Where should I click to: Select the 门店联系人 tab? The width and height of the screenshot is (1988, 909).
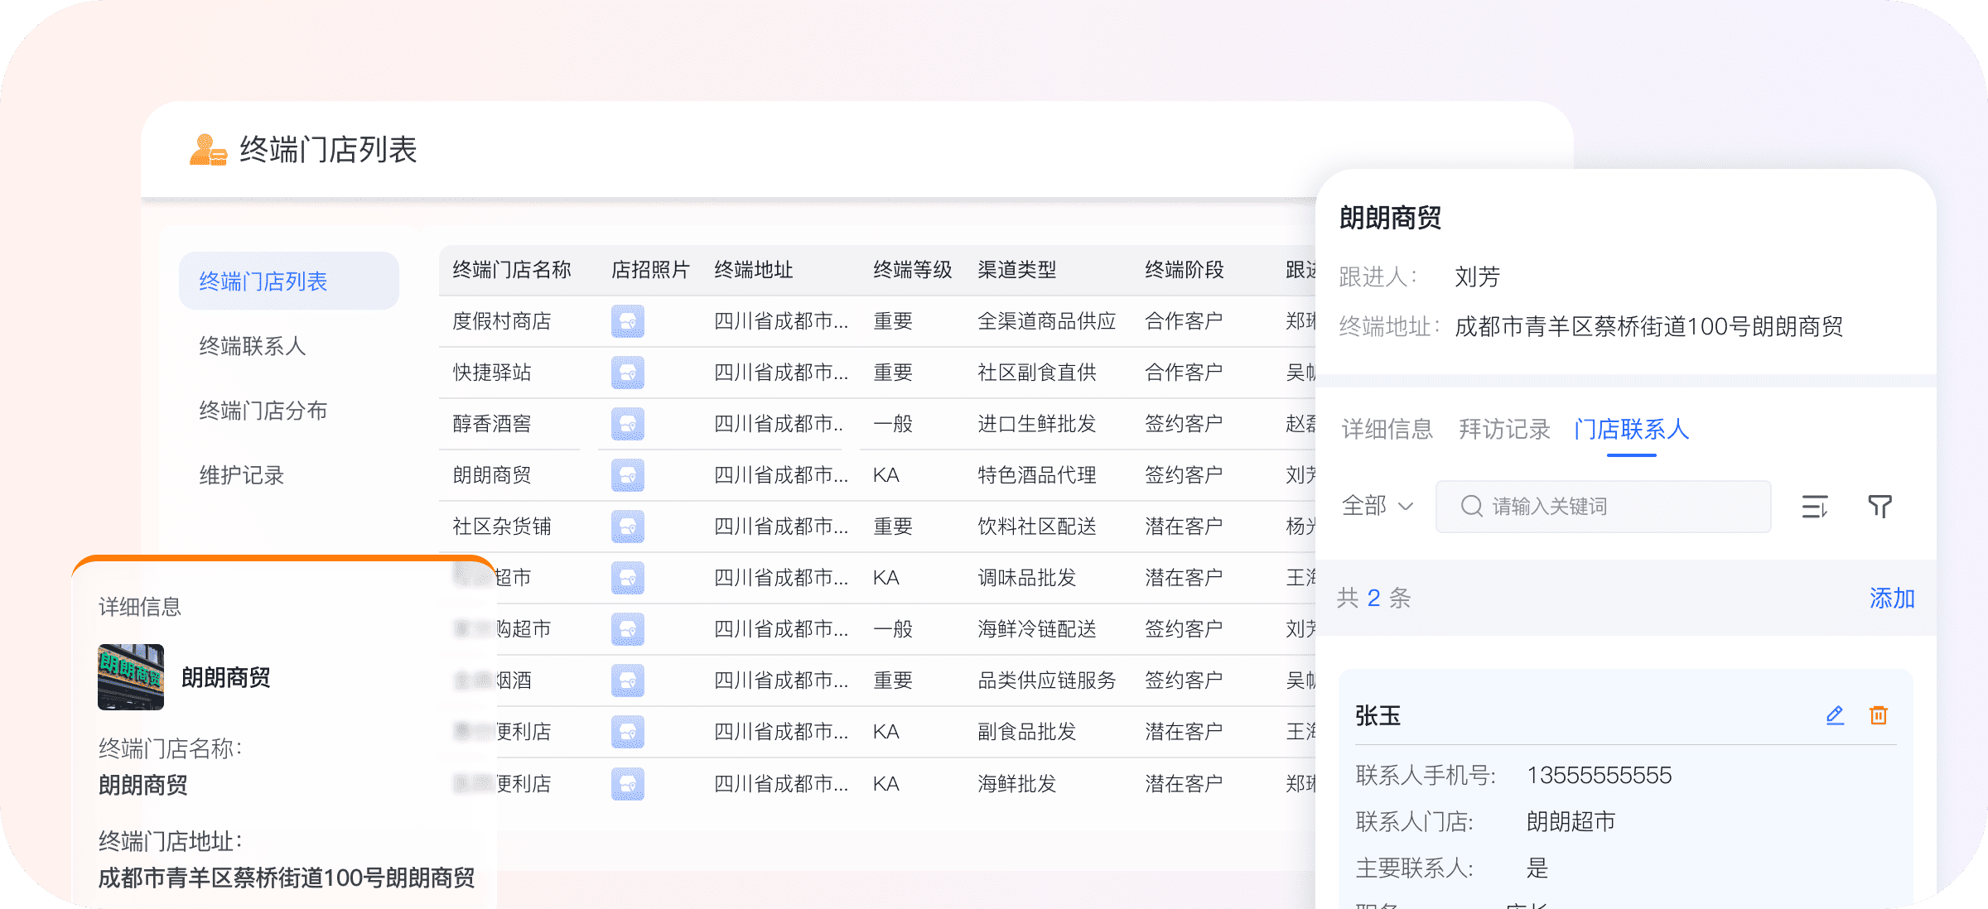1631,429
